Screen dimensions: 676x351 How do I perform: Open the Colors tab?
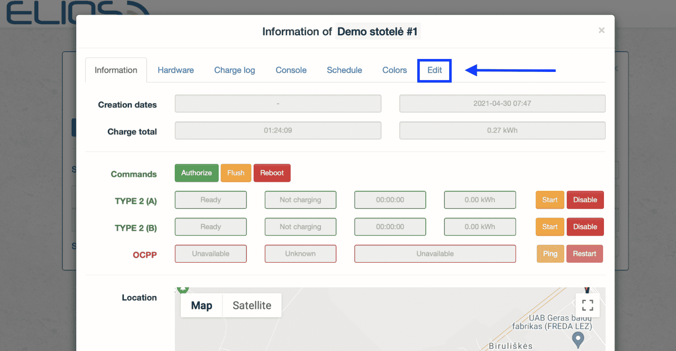(395, 70)
